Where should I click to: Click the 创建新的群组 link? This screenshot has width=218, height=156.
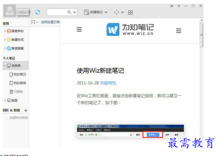(x=19, y=118)
